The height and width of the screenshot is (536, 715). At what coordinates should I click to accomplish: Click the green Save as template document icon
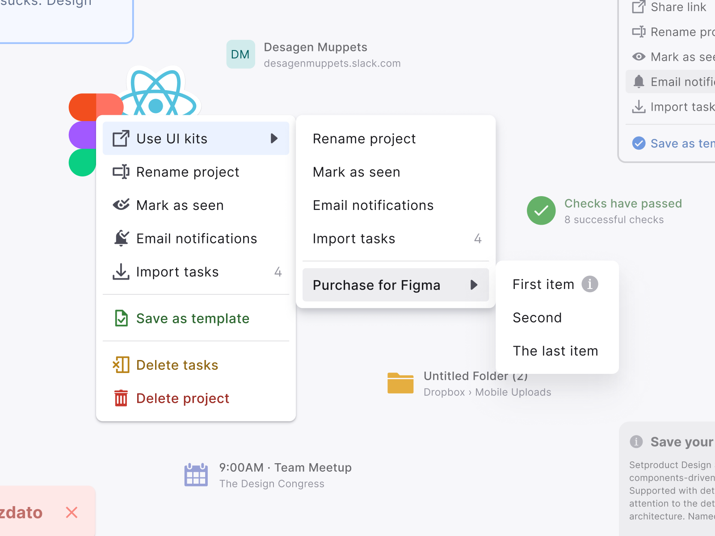coord(121,318)
